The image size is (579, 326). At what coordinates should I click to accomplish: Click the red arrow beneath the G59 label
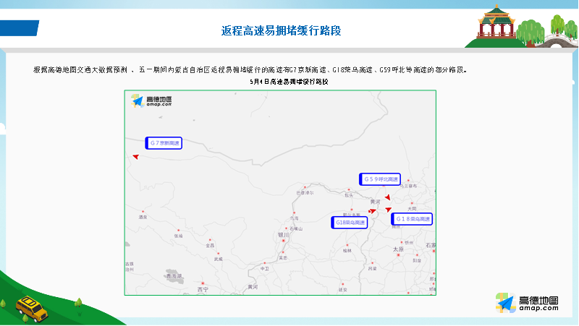pyautogui.click(x=388, y=197)
